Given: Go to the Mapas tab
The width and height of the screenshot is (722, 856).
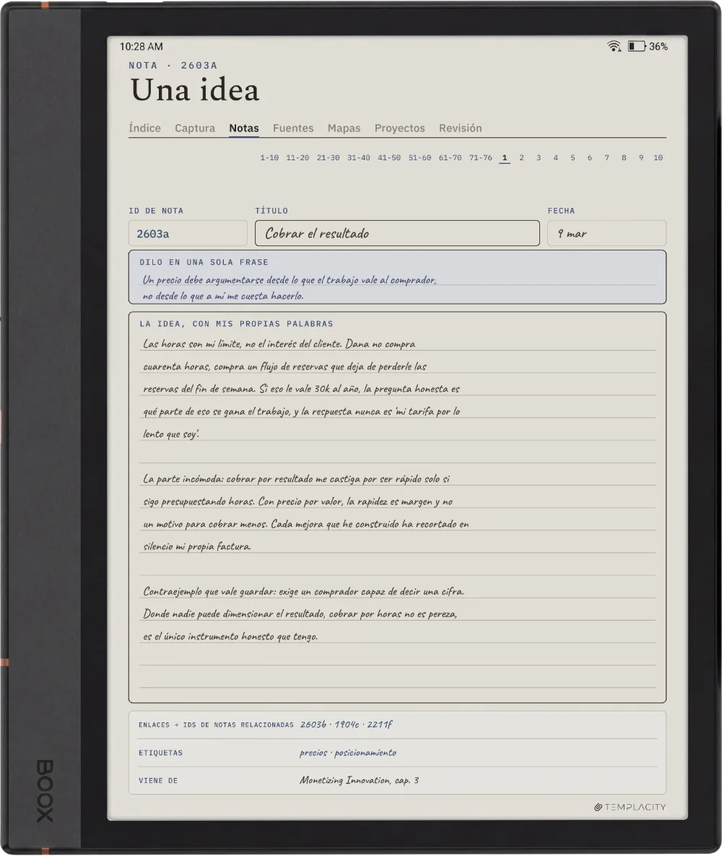Looking at the screenshot, I should tap(344, 128).
